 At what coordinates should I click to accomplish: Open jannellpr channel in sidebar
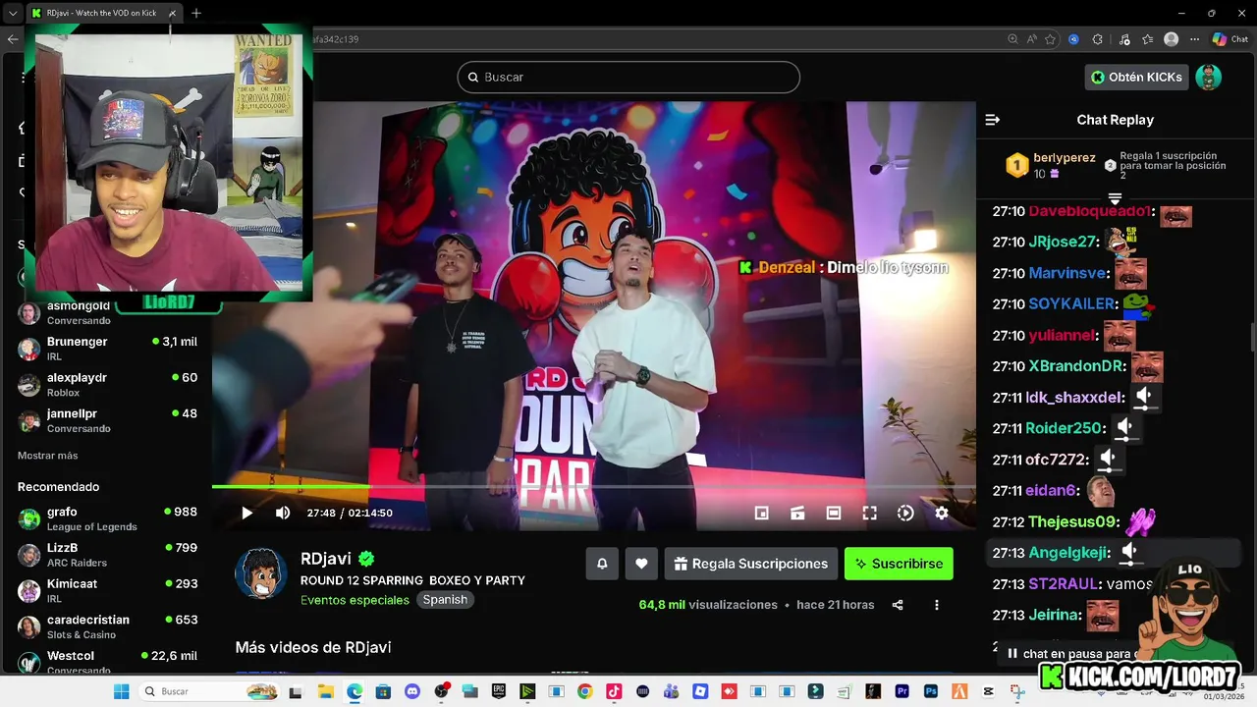[107, 420]
